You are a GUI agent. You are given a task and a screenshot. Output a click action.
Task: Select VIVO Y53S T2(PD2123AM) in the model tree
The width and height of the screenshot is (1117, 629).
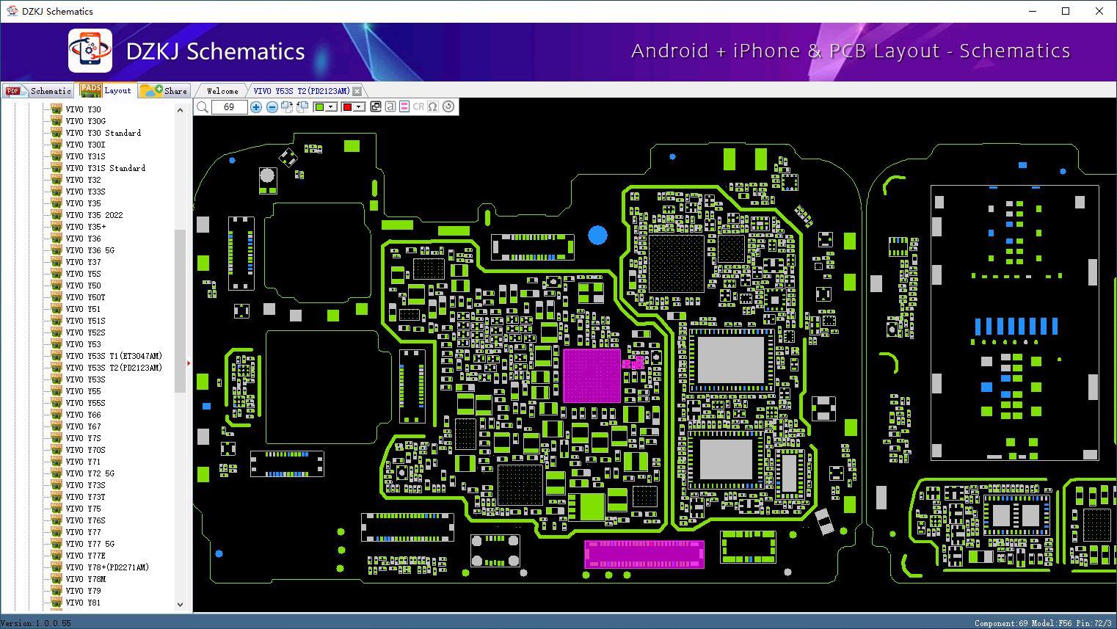point(114,368)
